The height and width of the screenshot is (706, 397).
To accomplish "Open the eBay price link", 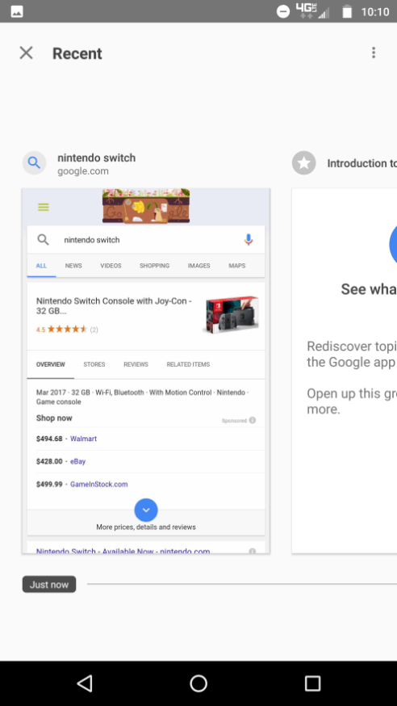I will [x=77, y=461].
